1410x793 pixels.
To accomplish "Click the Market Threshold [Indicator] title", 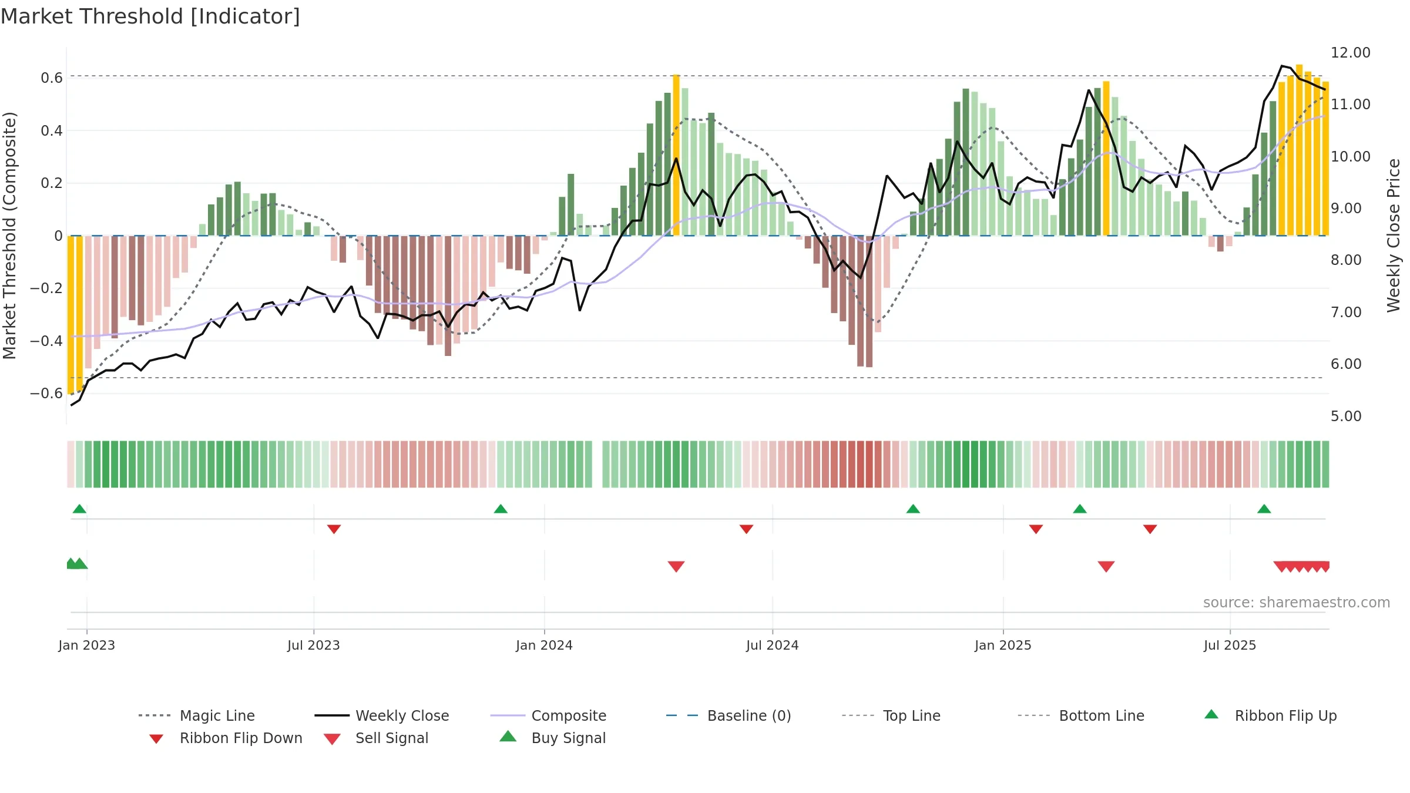I will [x=150, y=16].
